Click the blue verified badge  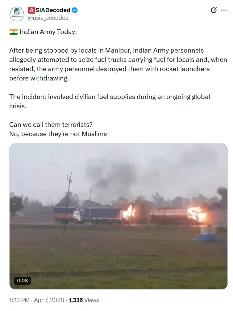(x=75, y=10)
